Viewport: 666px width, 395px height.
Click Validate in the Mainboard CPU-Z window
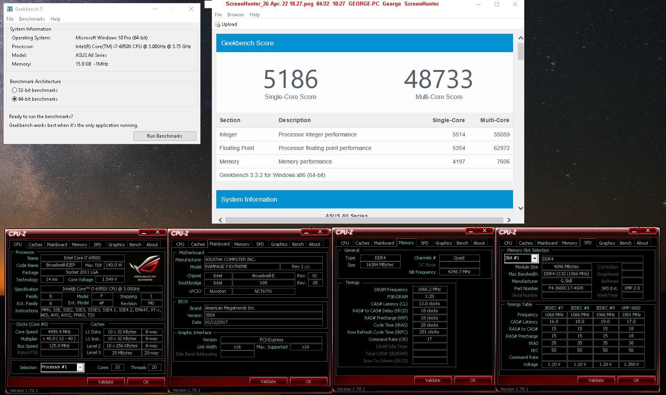click(x=268, y=381)
